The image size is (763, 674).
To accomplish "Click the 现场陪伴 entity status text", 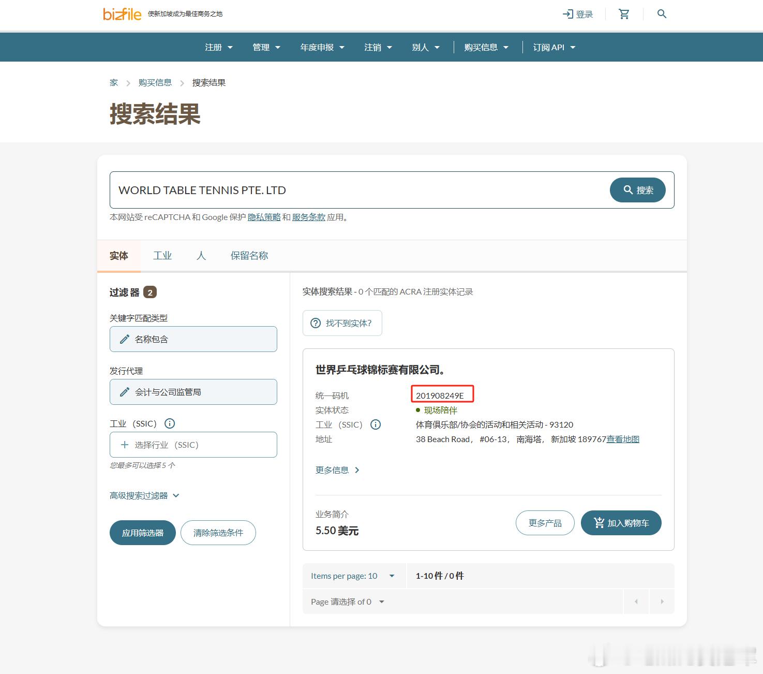I will coord(440,410).
